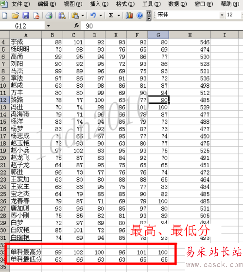Click the Select All corner box
The image size is (243, 272).
pyautogui.click(x=5, y=35)
